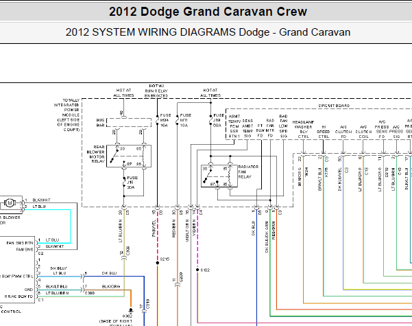
Task: Click the "HI SPEED CTRL" label
Action: coord(324,132)
